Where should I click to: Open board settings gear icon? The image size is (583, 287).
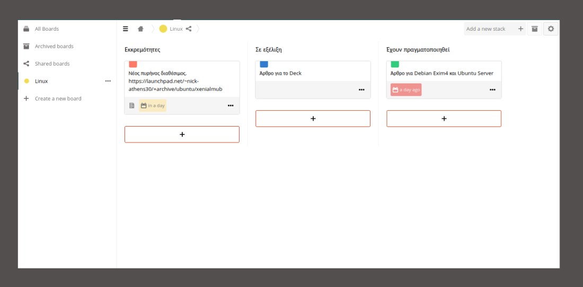(551, 29)
